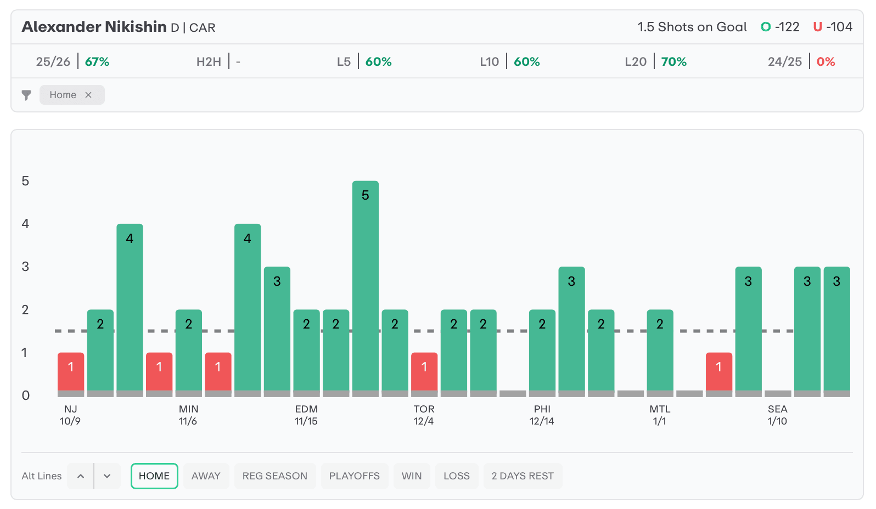Select the PLAYOFFS filter

pyautogui.click(x=354, y=476)
